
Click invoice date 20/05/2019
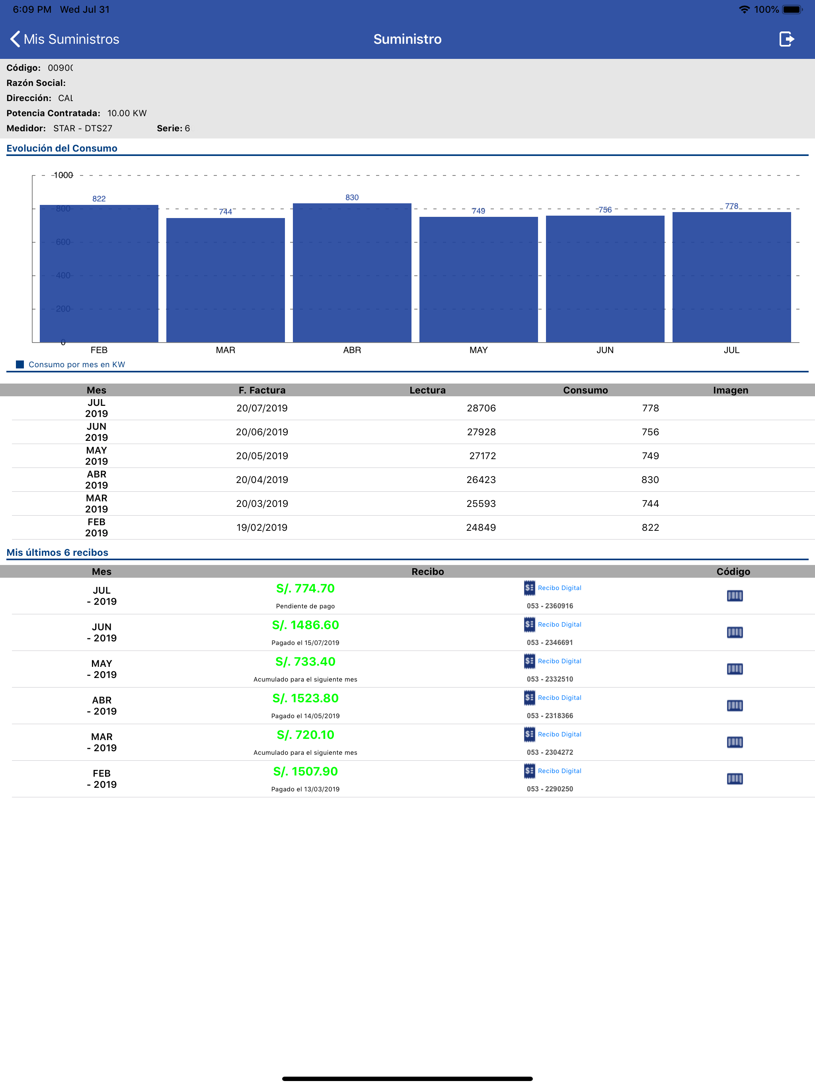(262, 456)
